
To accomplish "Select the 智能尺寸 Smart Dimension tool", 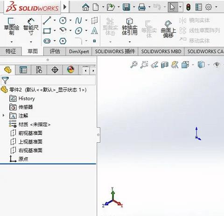I will pyautogui.click(x=31, y=27).
